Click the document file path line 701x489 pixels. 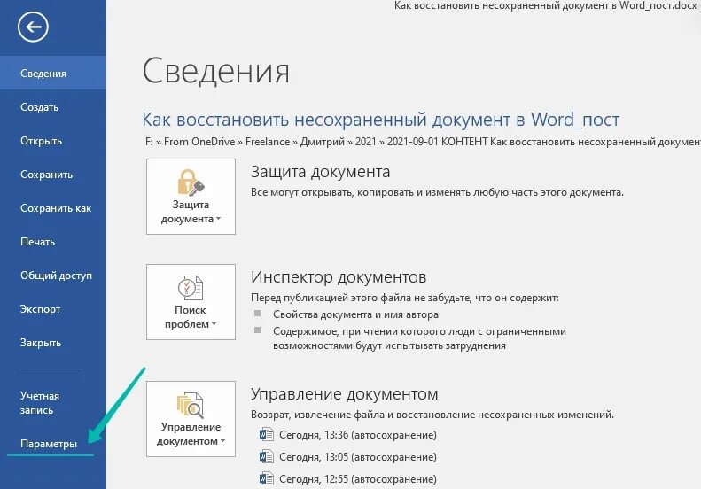423,142
